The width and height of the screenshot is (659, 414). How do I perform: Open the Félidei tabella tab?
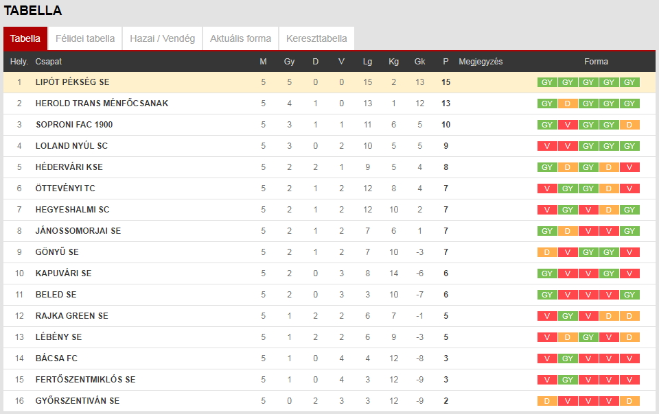[x=85, y=38]
